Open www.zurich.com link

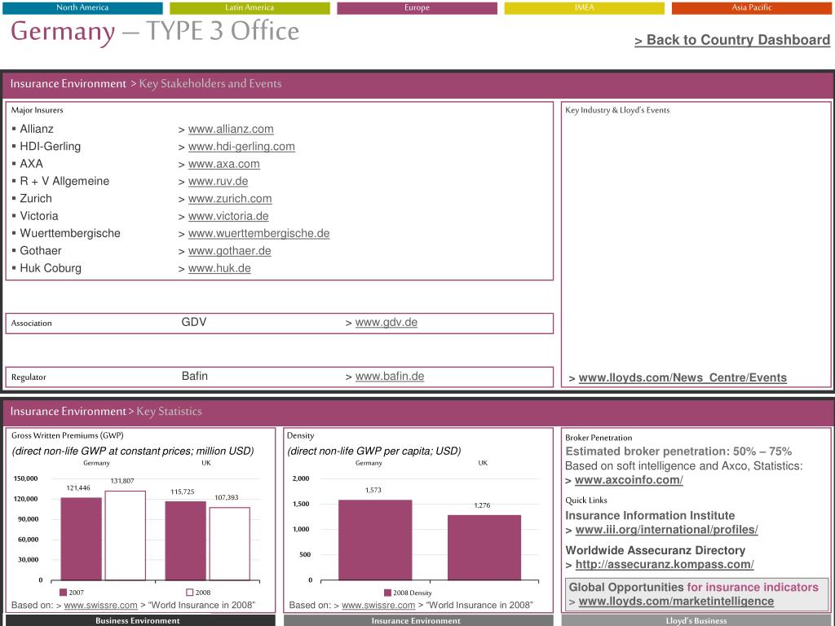pos(229,199)
